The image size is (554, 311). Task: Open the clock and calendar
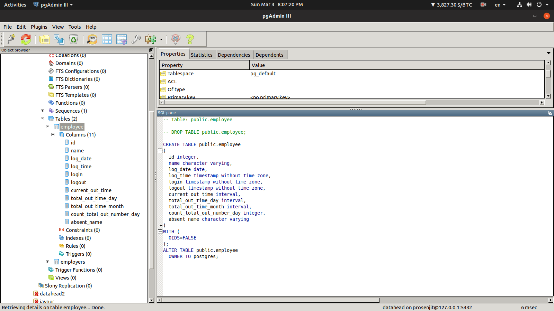click(x=277, y=4)
